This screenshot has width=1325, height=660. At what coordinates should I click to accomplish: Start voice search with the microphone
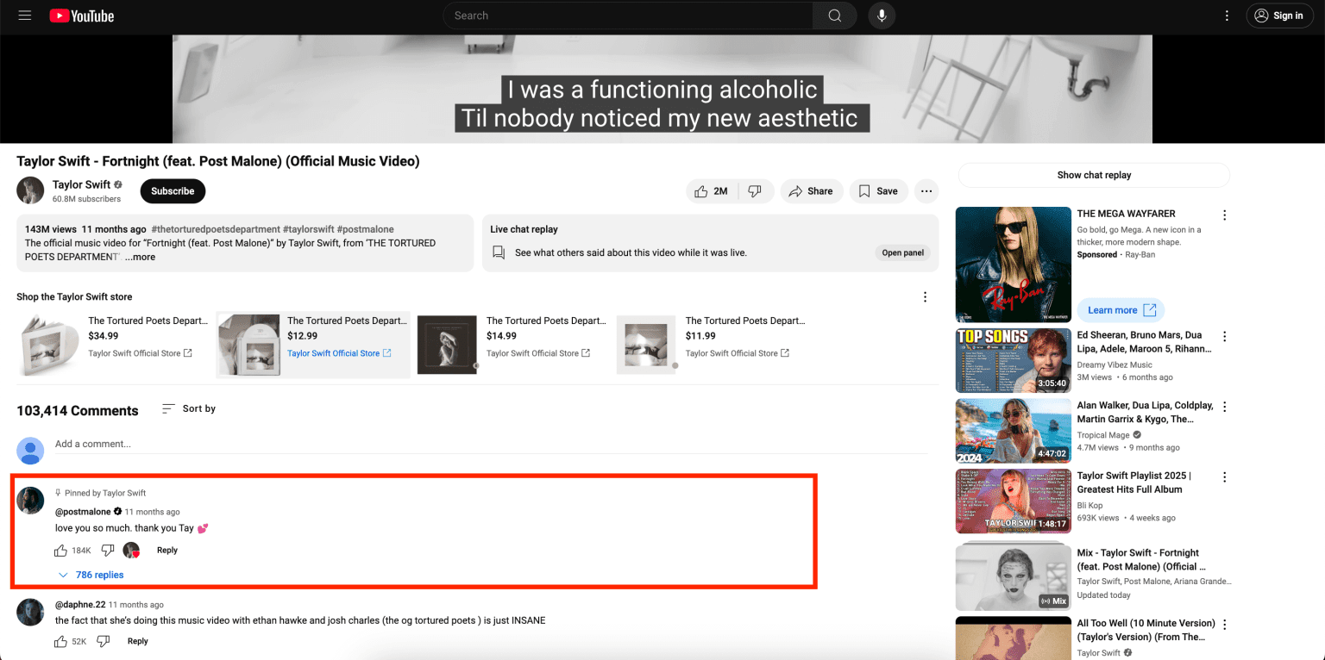coord(882,16)
